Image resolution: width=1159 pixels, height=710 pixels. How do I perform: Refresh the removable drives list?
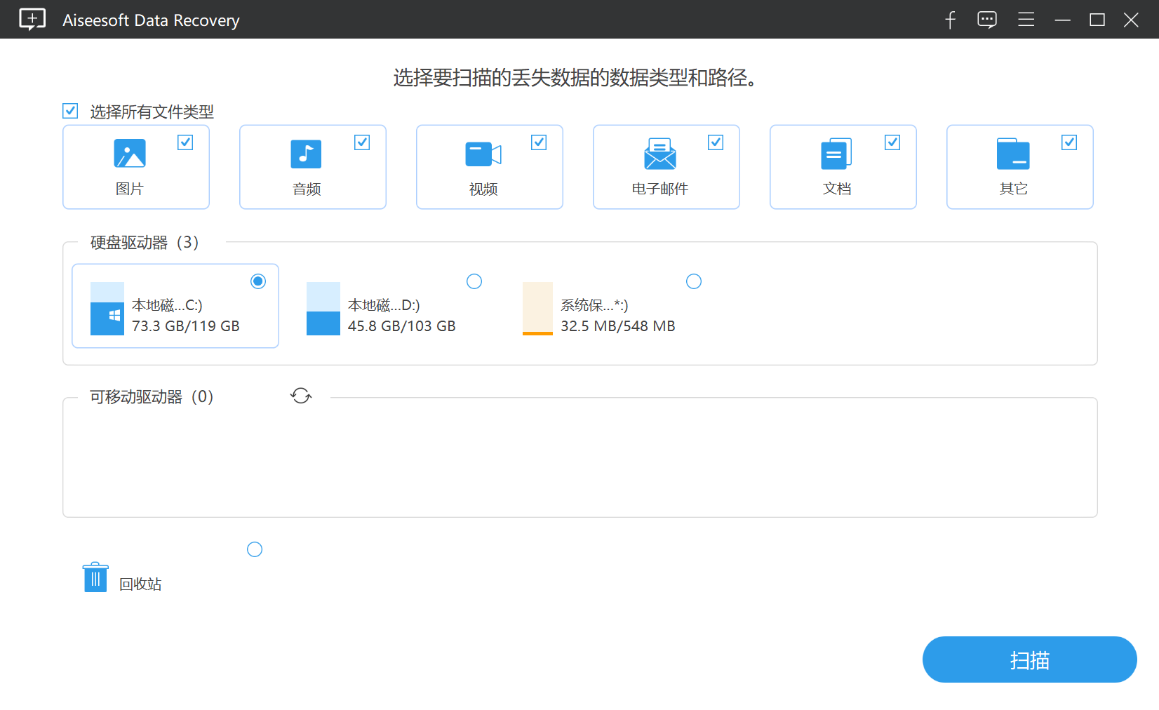point(301,396)
